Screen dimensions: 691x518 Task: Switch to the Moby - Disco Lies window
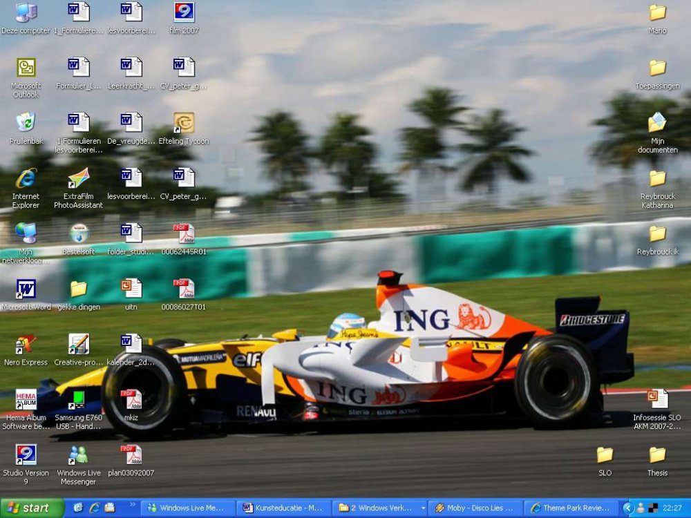tap(477, 508)
